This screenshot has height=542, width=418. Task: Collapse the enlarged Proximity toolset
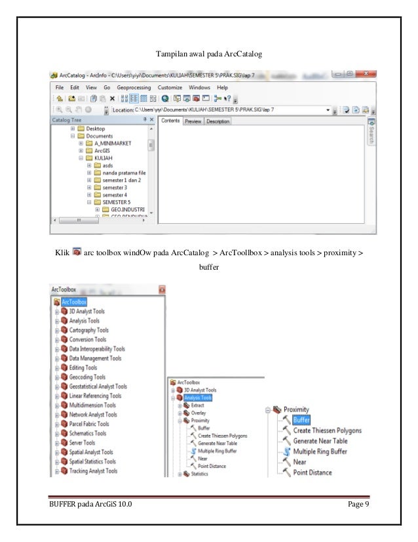[268, 410]
